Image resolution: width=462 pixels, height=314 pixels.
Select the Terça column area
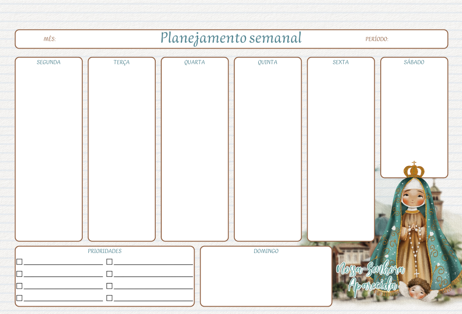point(122,153)
